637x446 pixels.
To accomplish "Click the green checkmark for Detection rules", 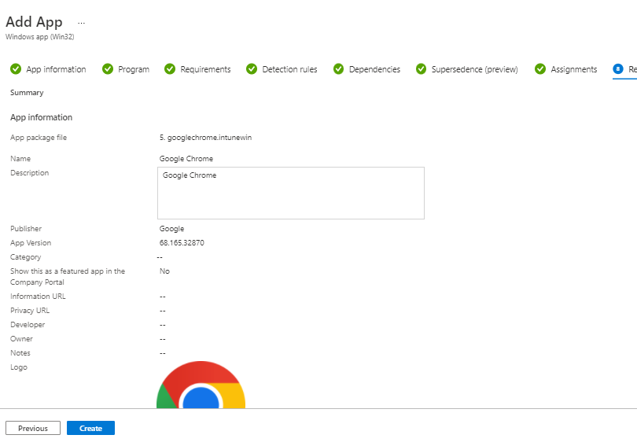I will pyautogui.click(x=252, y=69).
